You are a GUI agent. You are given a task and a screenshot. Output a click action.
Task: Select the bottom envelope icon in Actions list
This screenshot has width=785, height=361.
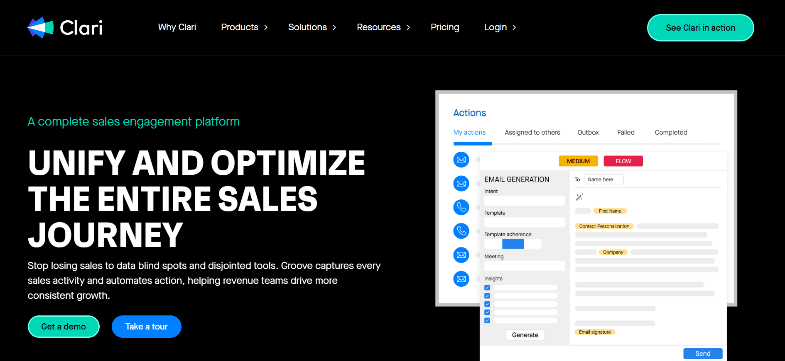click(461, 279)
